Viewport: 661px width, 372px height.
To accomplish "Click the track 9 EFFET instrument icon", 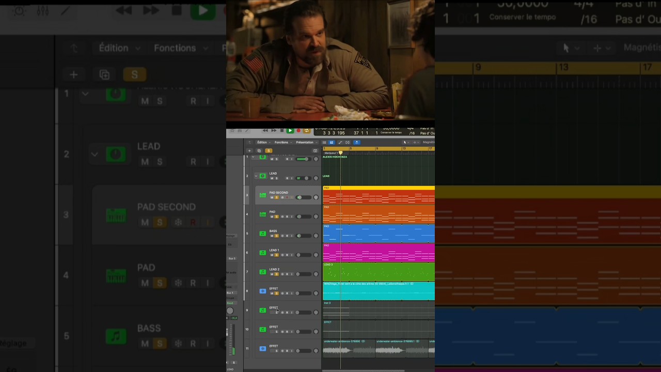I will [262, 310].
